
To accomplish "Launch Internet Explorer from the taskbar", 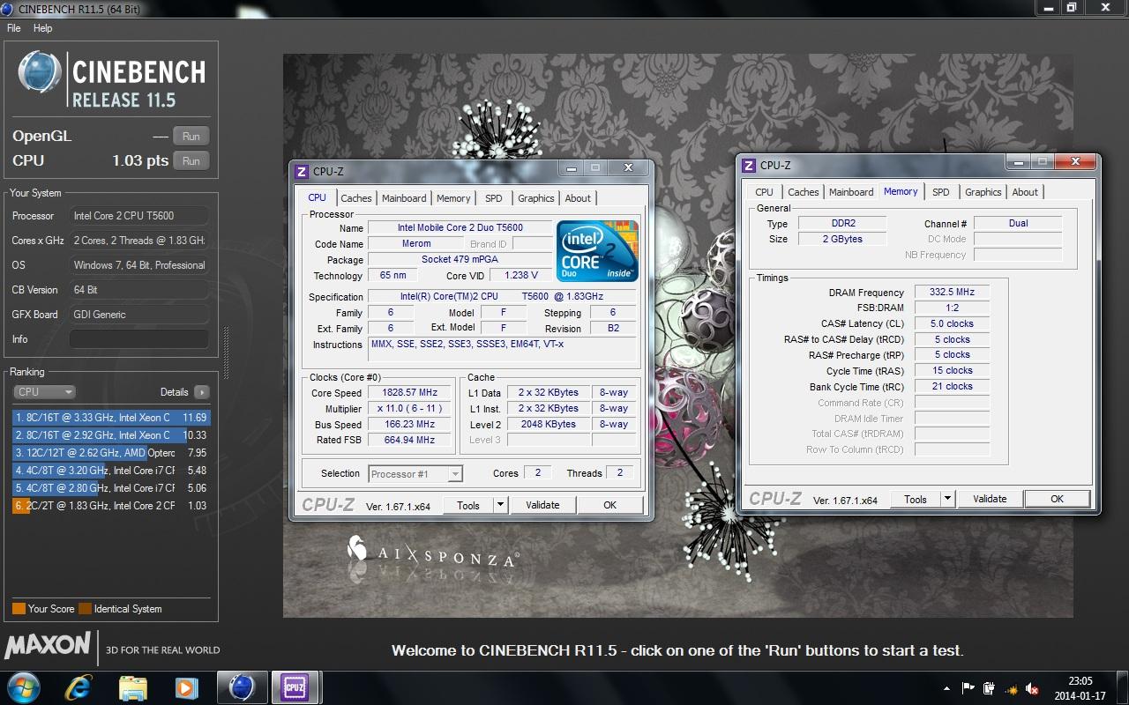I will [79, 686].
